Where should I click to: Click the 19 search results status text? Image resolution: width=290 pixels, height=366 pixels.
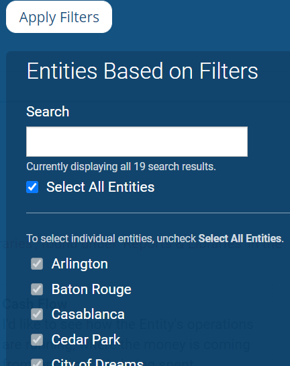121,167
